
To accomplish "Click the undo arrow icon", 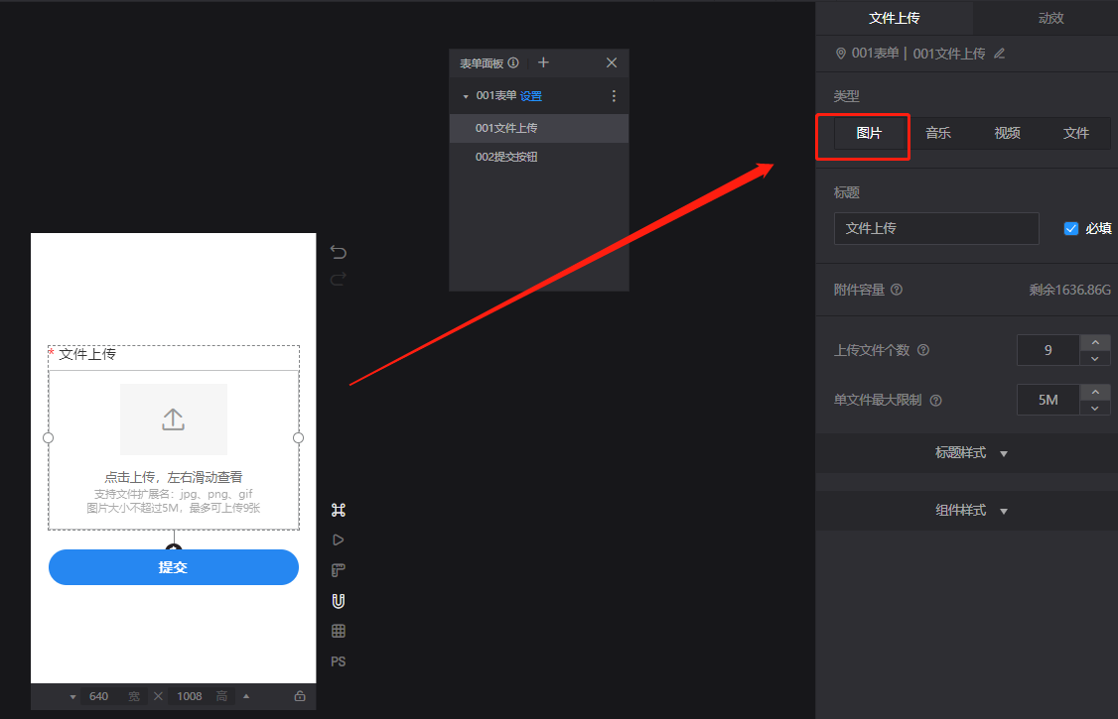I will tap(338, 251).
